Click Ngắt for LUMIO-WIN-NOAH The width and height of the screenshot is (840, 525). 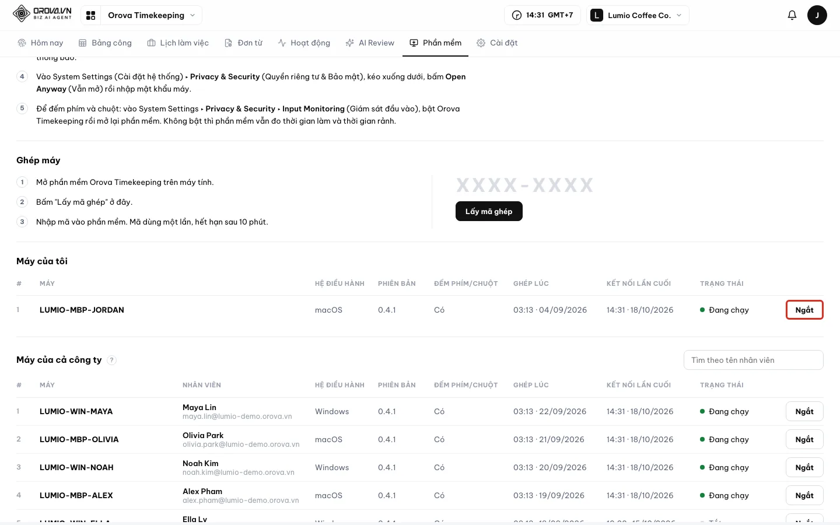coord(804,467)
